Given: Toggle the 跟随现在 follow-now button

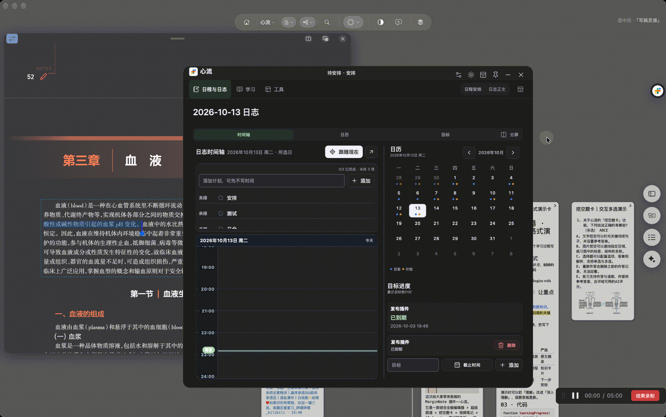Looking at the screenshot, I should point(344,152).
